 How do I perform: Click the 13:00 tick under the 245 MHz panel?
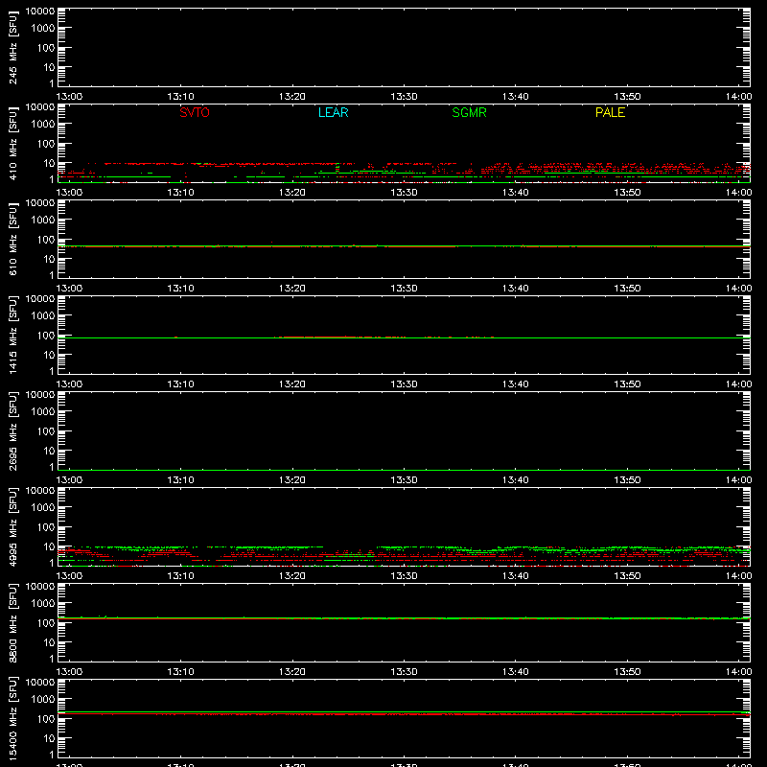pyautogui.click(x=69, y=97)
